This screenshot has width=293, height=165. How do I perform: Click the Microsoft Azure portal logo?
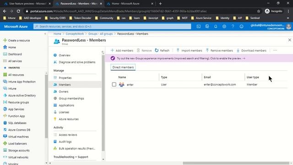(16, 27)
